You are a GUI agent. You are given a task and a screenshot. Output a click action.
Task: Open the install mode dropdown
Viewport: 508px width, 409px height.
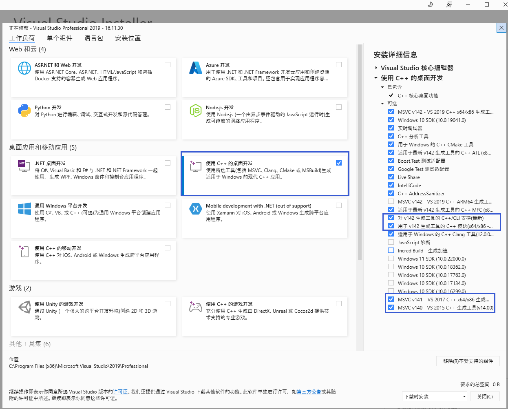[434, 396]
